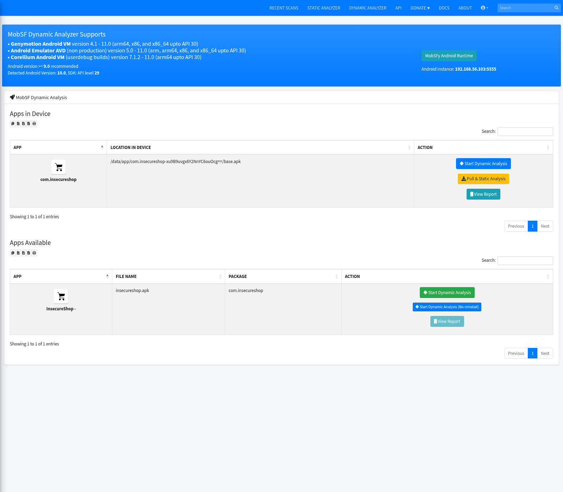The image size is (563, 492).
Task: Export Apps Available table to Excel
Action: point(23,253)
